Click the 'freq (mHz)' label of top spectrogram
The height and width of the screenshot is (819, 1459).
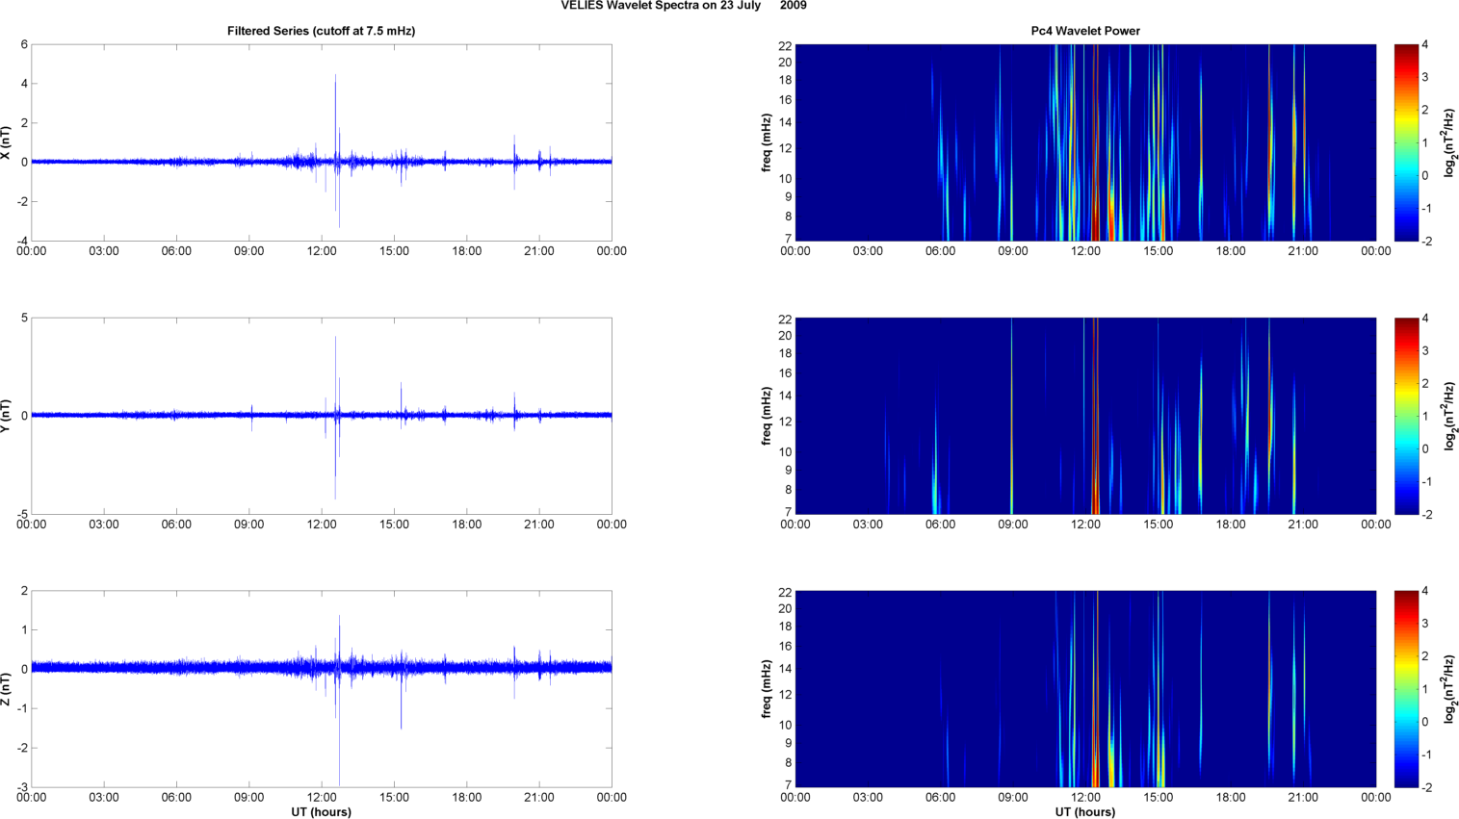click(767, 142)
